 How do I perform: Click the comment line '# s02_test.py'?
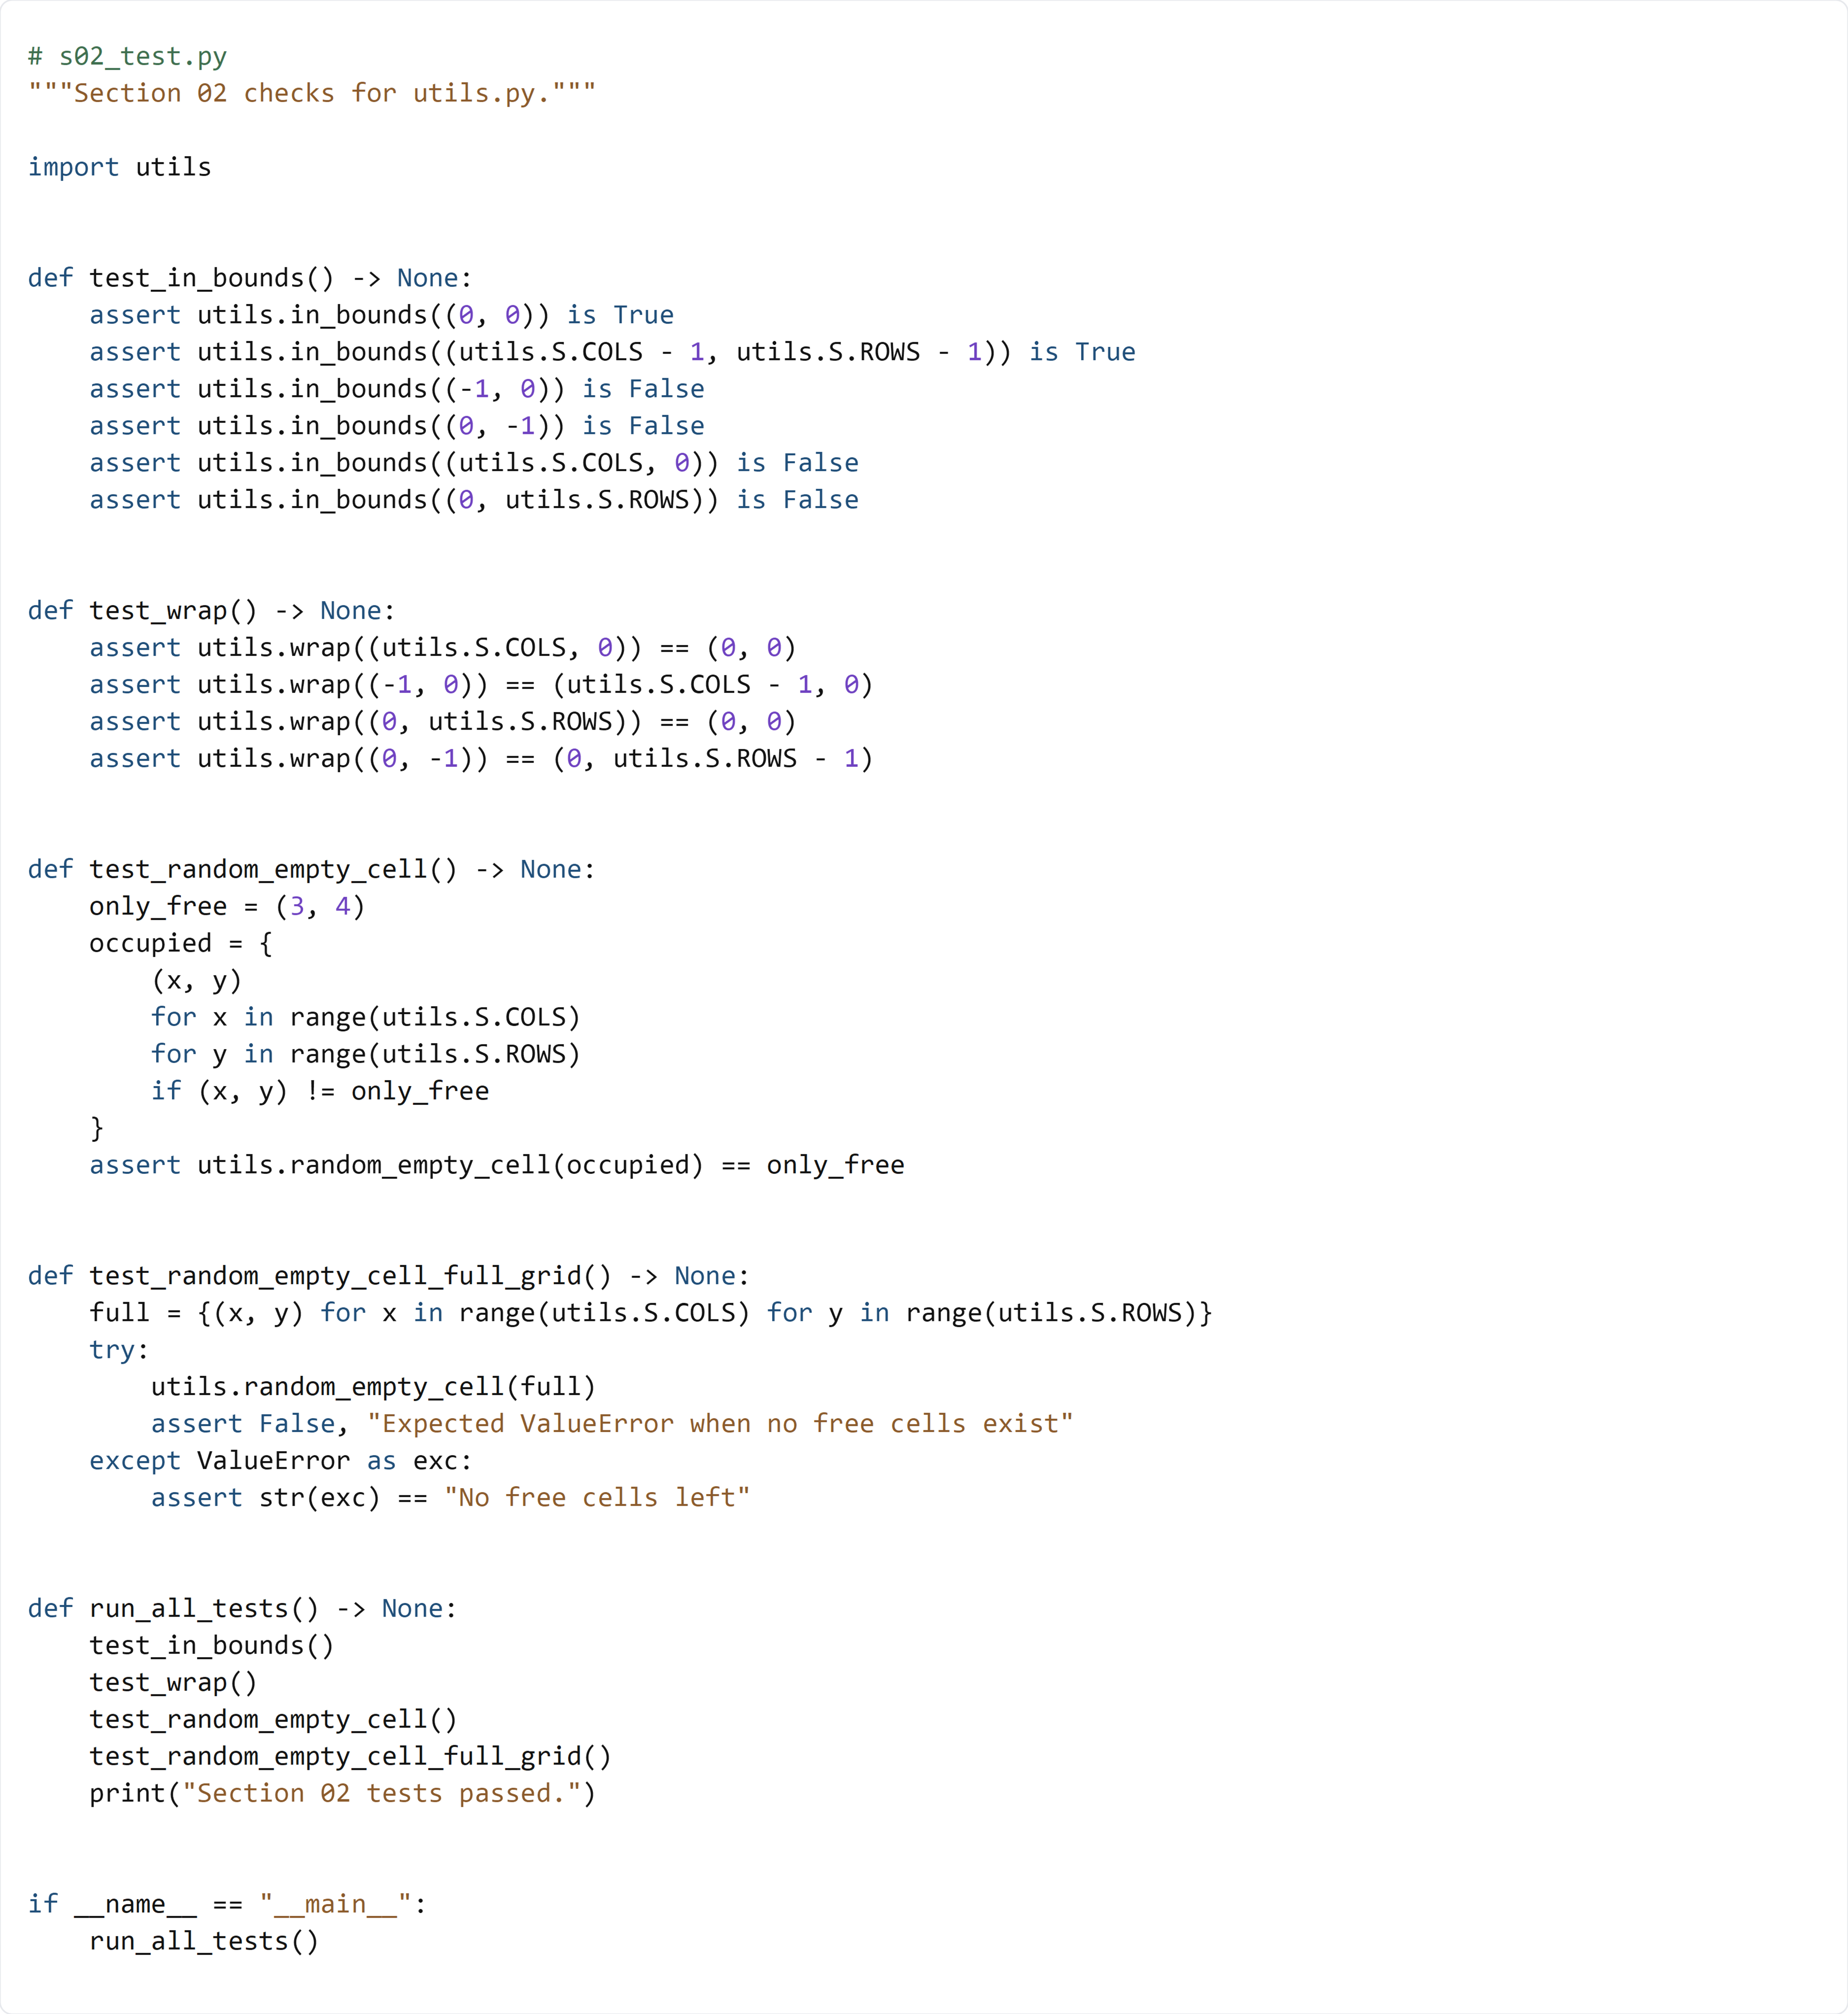(x=127, y=57)
